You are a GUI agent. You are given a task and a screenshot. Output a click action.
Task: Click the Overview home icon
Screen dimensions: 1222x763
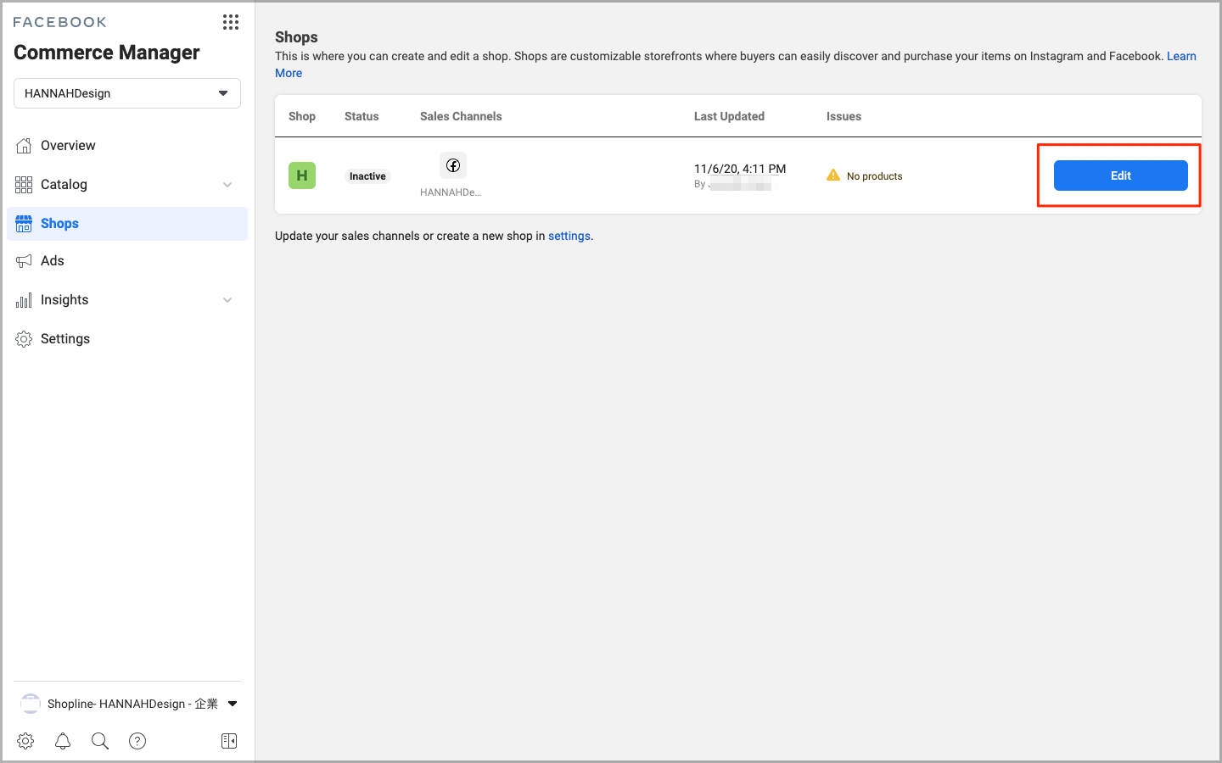[x=24, y=146]
